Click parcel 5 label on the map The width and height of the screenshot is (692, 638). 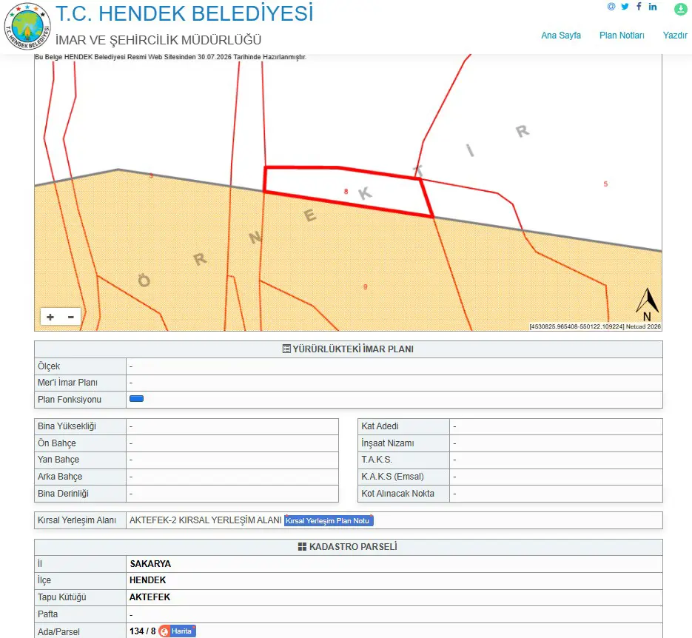605,184
